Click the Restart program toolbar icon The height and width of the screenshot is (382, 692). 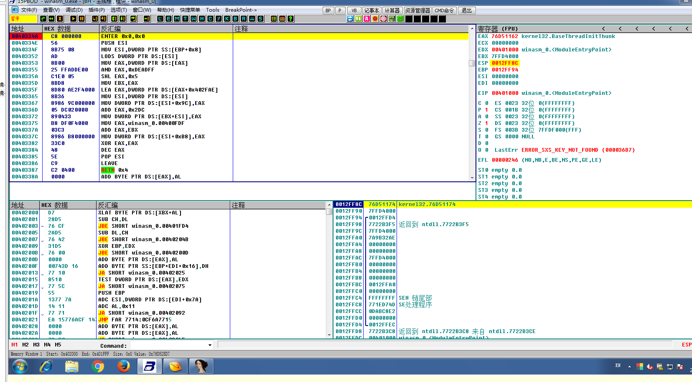[x=43, y=19]
